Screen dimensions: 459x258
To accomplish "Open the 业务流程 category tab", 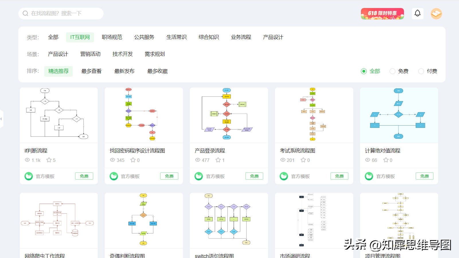I will tap(241, 37).
